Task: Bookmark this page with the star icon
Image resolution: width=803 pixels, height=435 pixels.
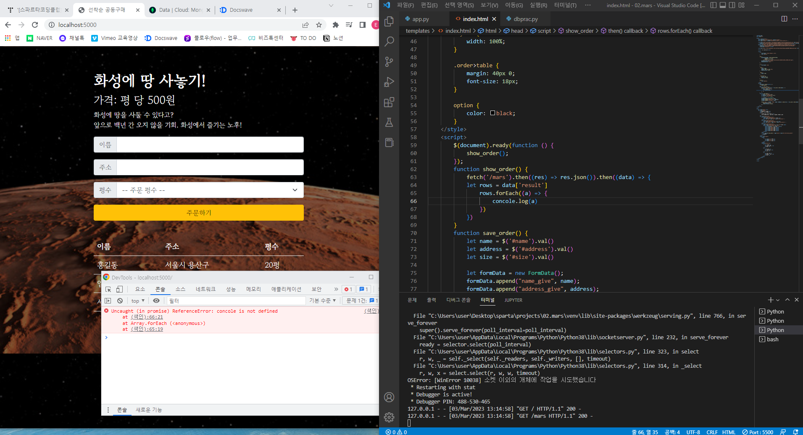Action: tap(319, 25)
